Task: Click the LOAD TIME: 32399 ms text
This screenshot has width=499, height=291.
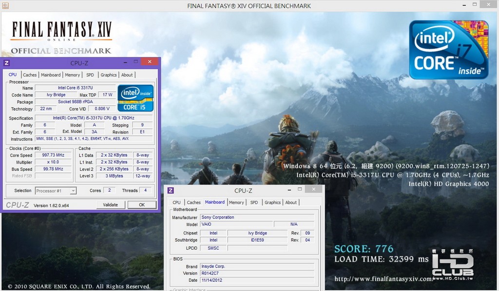Action: point(381,259)
